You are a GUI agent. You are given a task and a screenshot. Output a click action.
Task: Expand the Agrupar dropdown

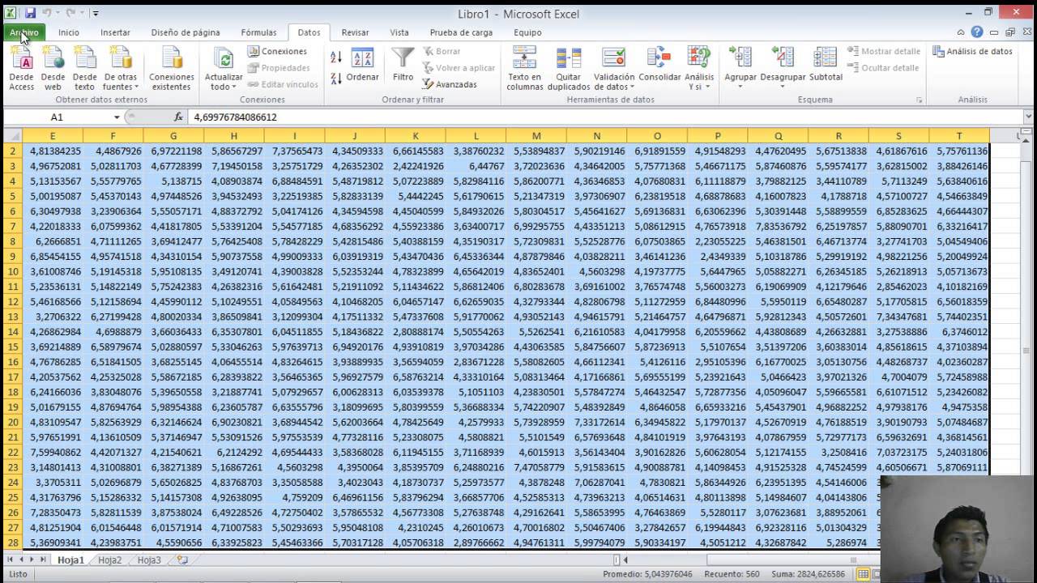[740, 82]
